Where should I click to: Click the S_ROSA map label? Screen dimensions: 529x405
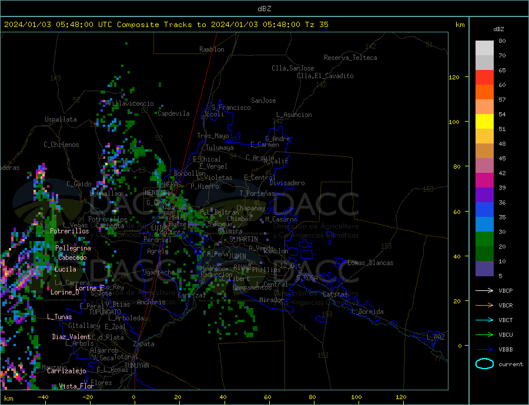[307, 278]
